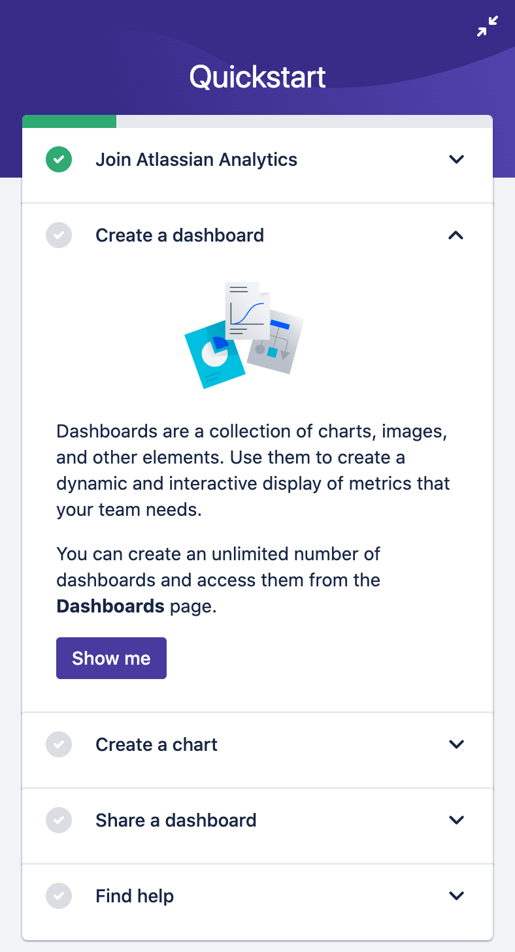This screenshot has width=515, height=952.
Task: Click the grey check icon beside Share a dashboard
Action: click(59, 820)
